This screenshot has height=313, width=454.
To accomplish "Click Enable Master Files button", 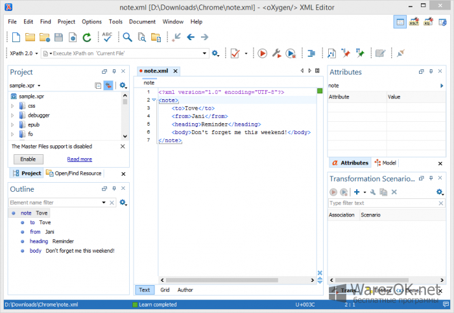I will 29,159.
